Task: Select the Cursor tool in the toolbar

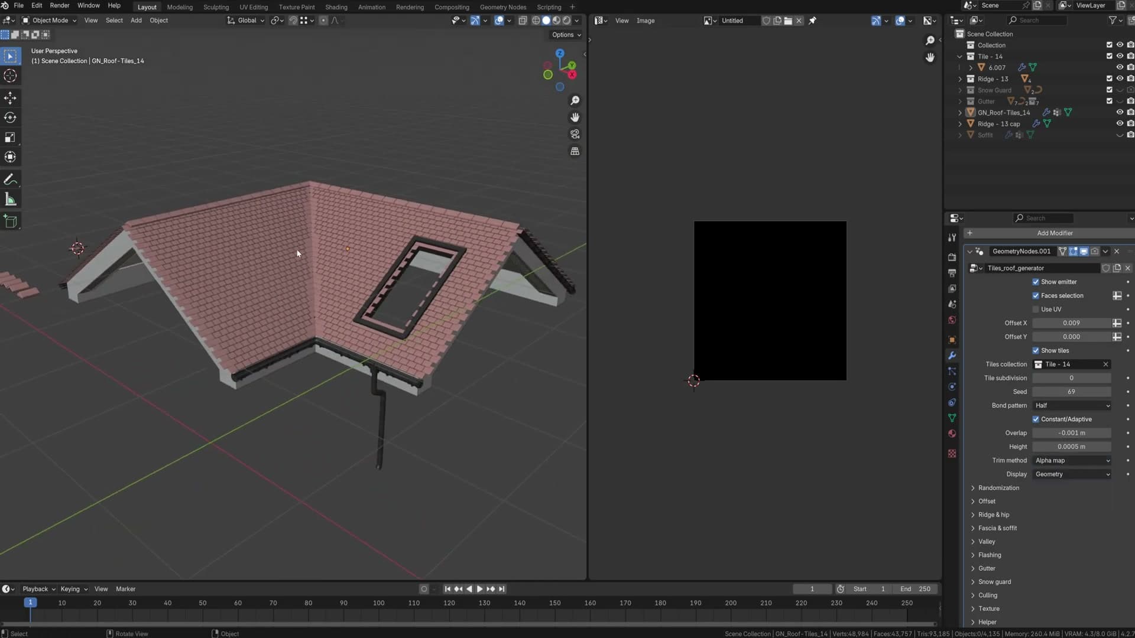Action: [x=10, y=76]
